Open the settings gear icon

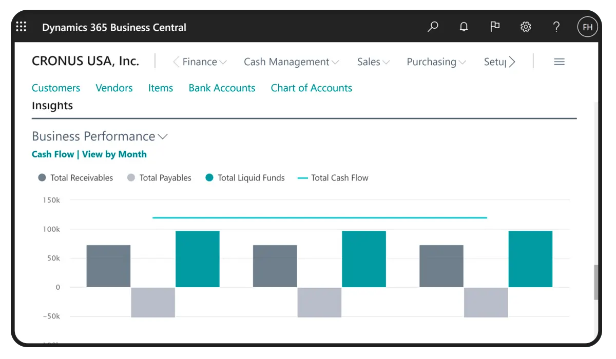526,27
